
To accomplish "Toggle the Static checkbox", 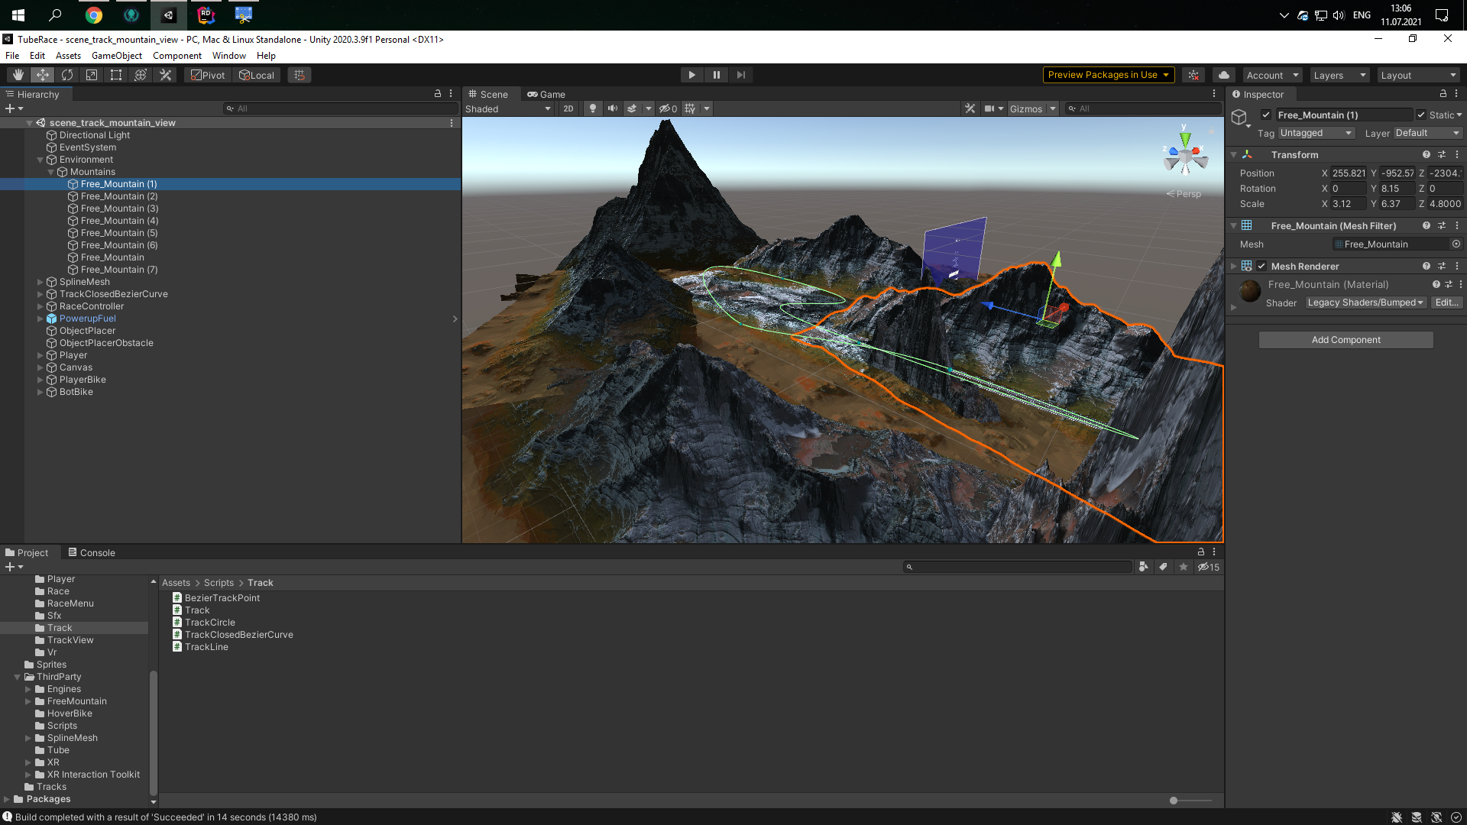I will pyautogui.click(x=1421, y=115).
